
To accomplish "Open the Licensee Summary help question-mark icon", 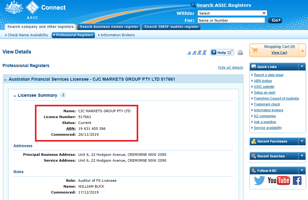I will 62,95.
